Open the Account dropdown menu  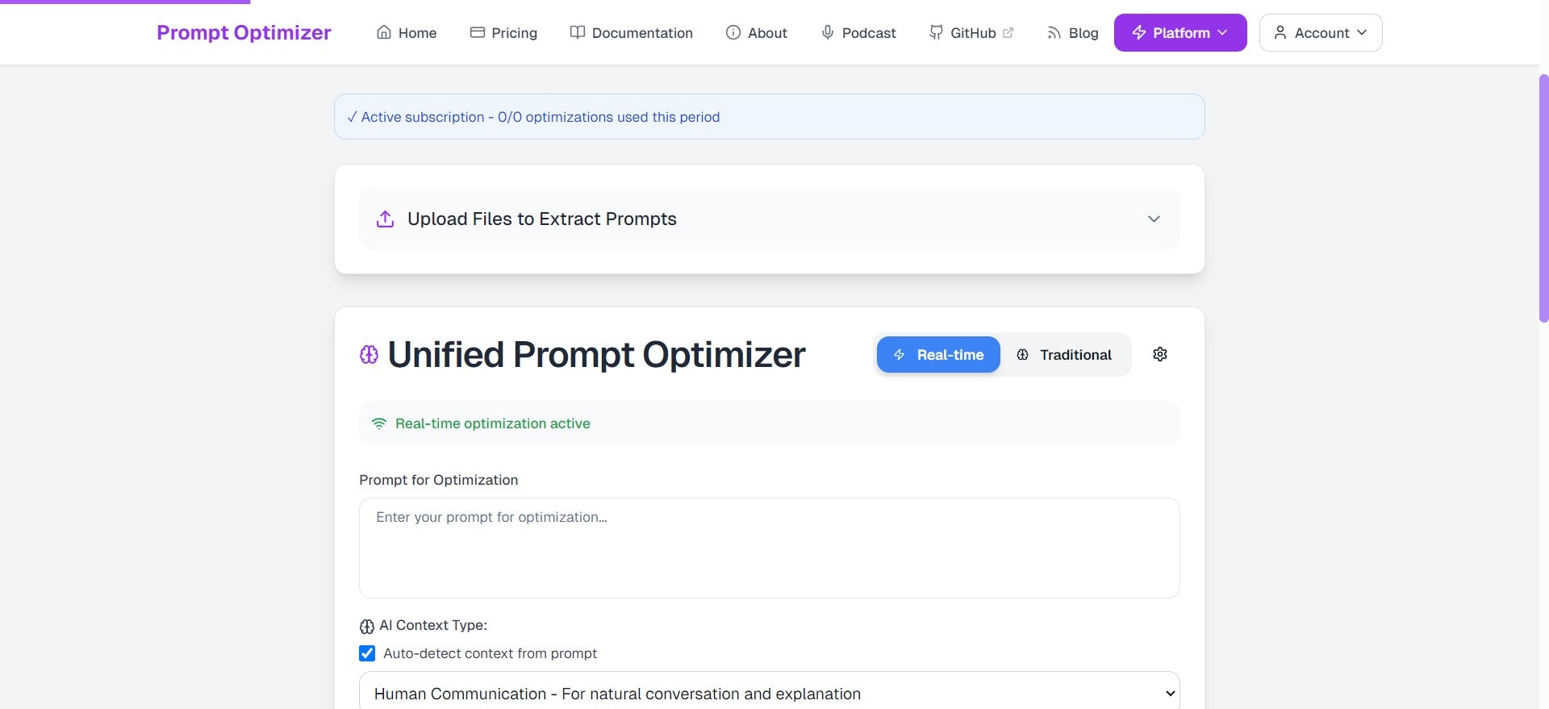[x=1320, y=32]
